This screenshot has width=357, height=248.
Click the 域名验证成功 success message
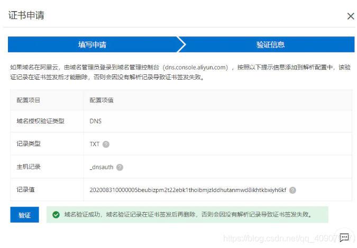point(187,215)
